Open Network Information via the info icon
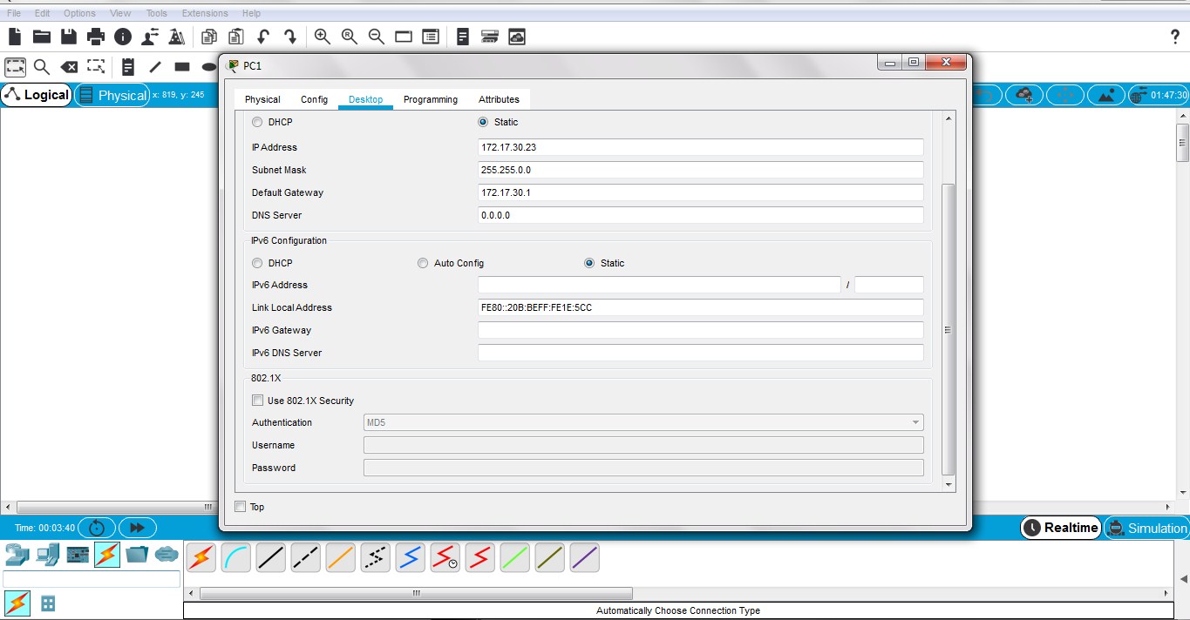 tap(123, 37)
